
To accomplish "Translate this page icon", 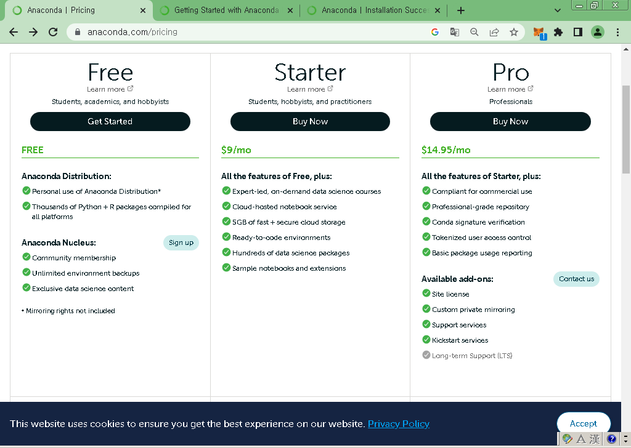I will [x=454, y=32].
